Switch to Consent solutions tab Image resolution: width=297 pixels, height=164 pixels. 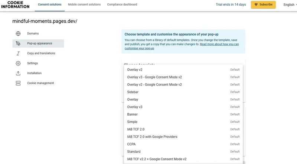click(50, 4)
